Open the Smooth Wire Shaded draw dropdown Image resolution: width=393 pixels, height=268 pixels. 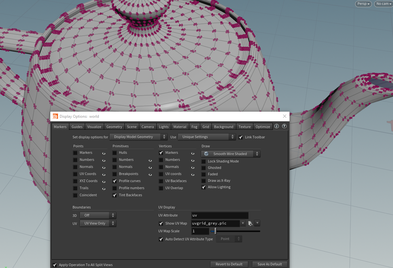point(231,154)
